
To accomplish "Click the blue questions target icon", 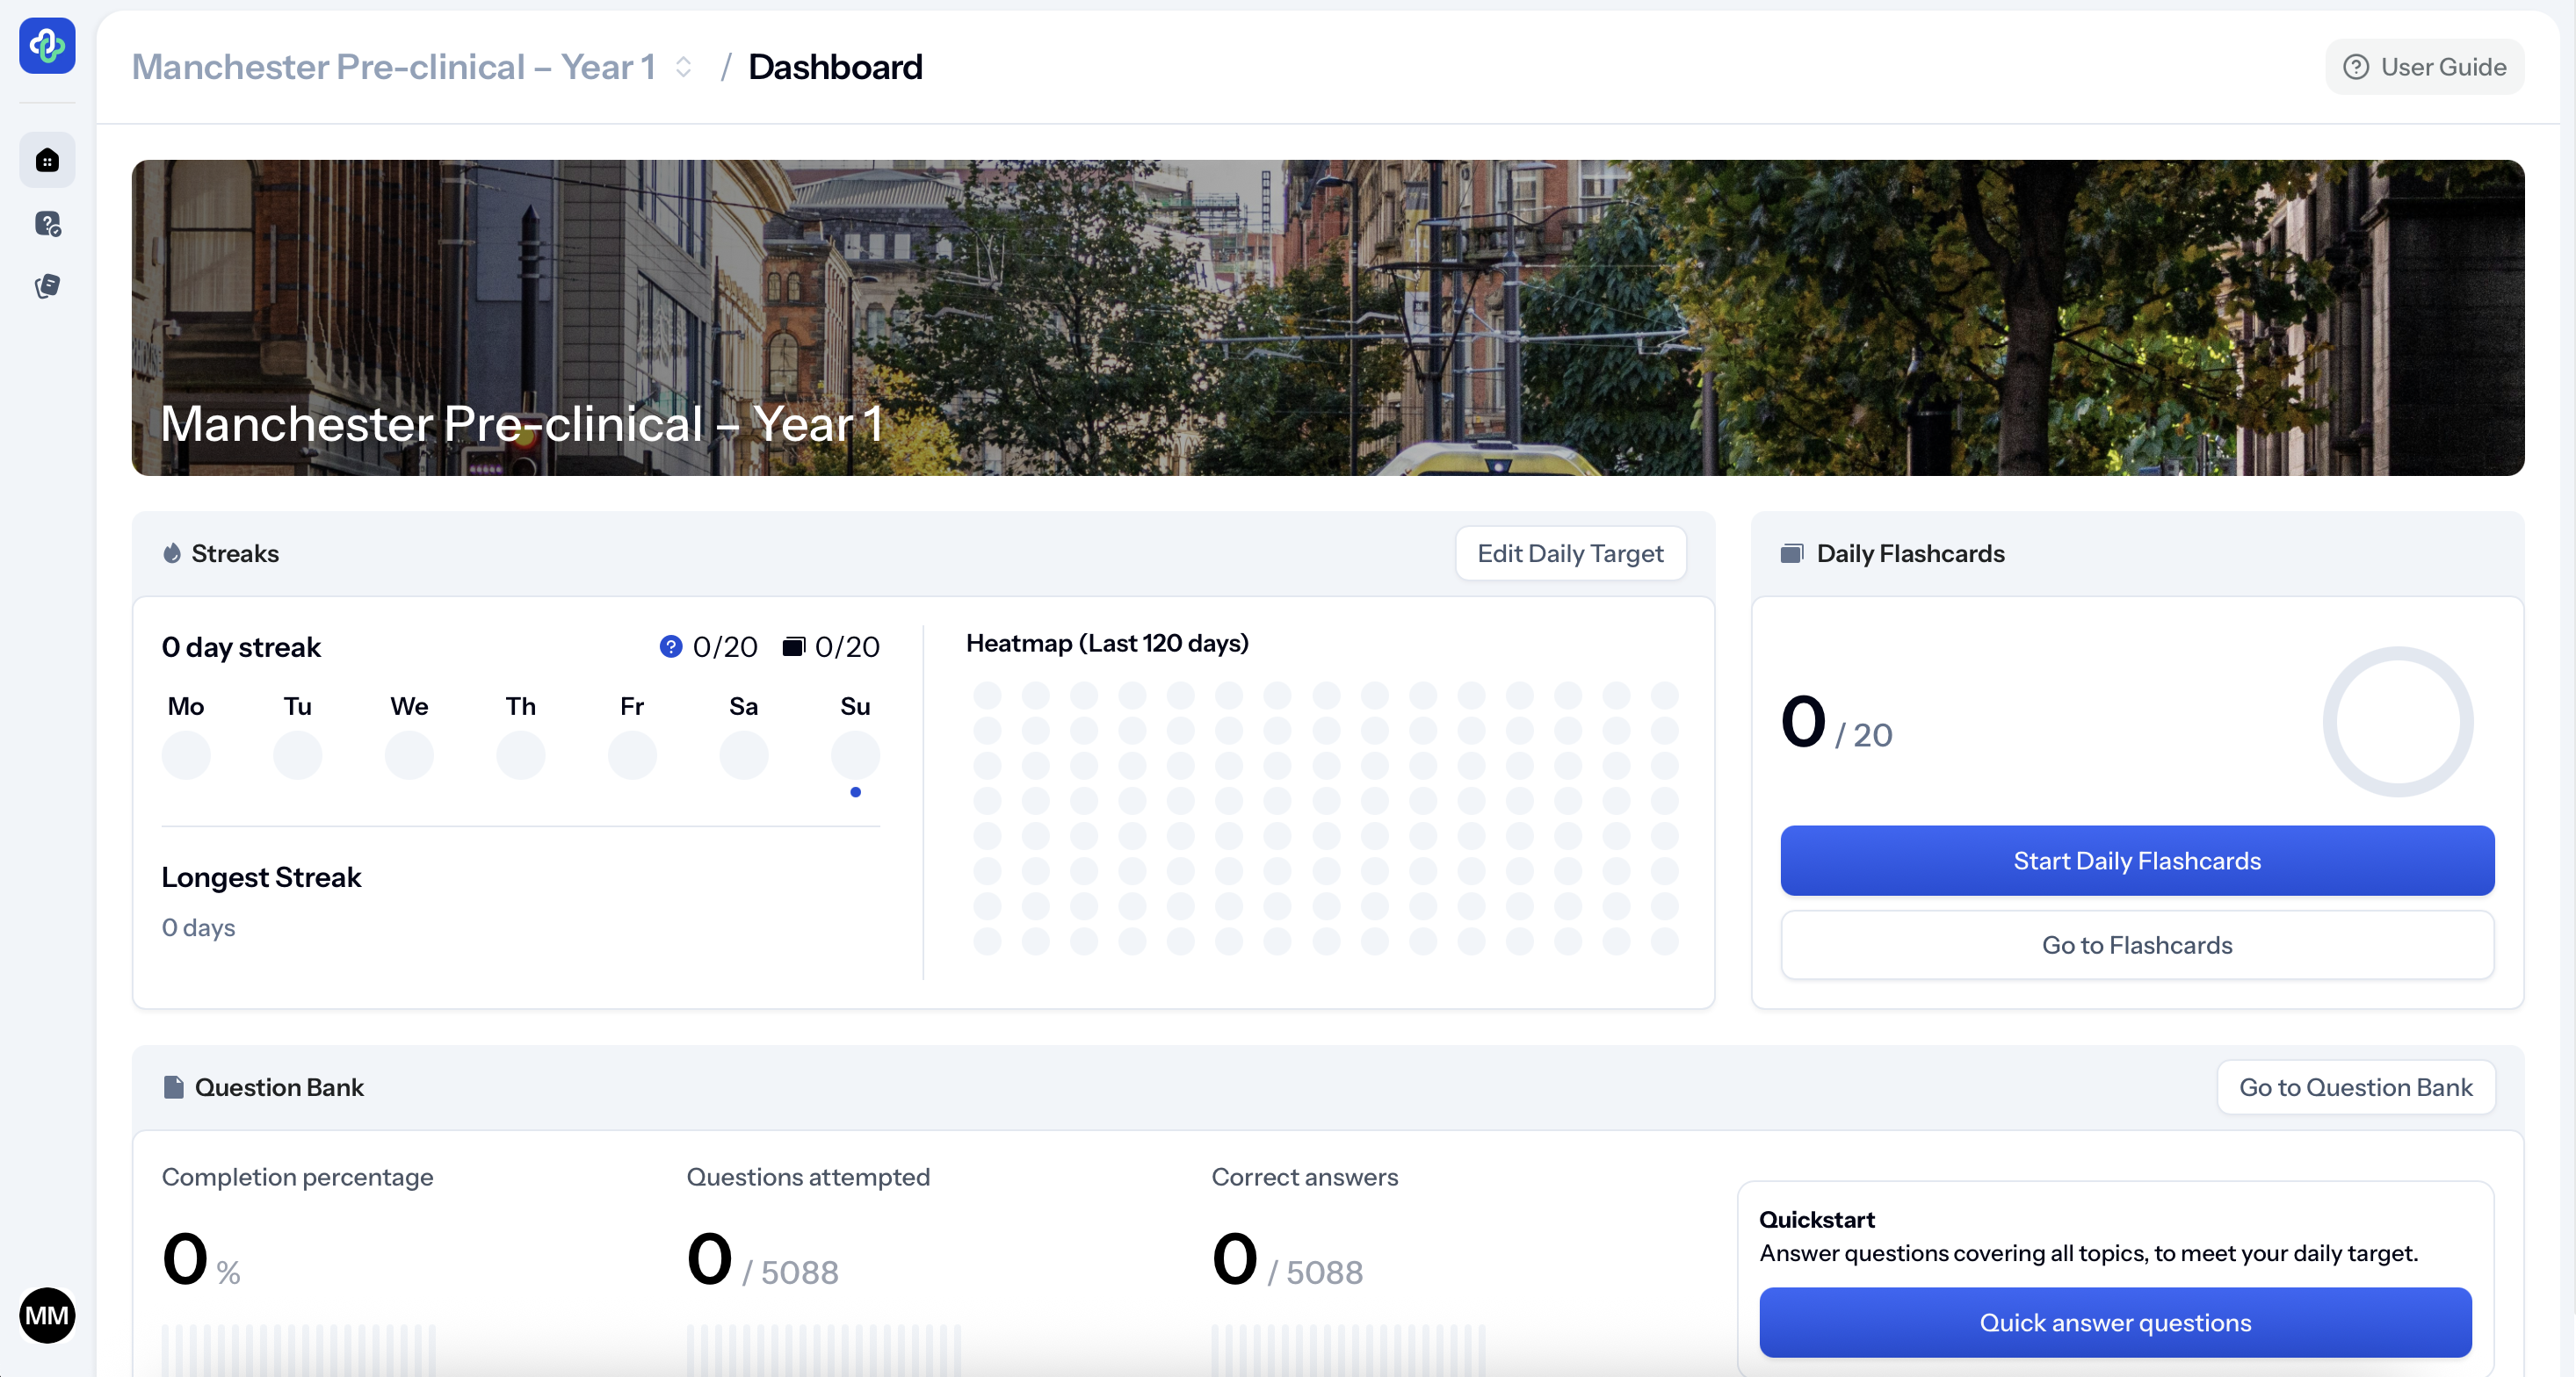I will 670,646.
